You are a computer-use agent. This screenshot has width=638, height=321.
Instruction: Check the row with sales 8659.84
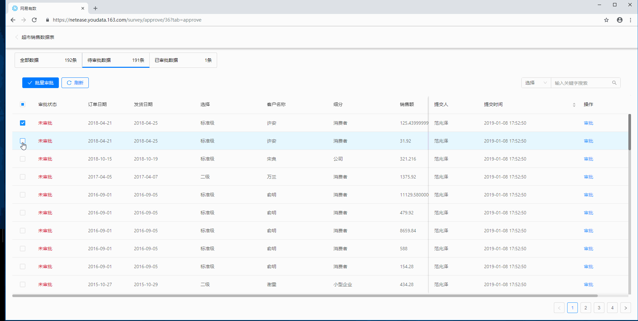23,231
